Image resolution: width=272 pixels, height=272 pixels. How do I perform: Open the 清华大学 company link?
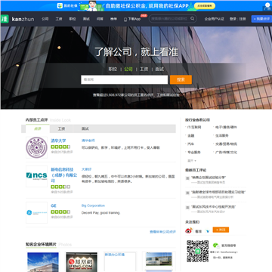pyautogui.click(x=58, y=141)
